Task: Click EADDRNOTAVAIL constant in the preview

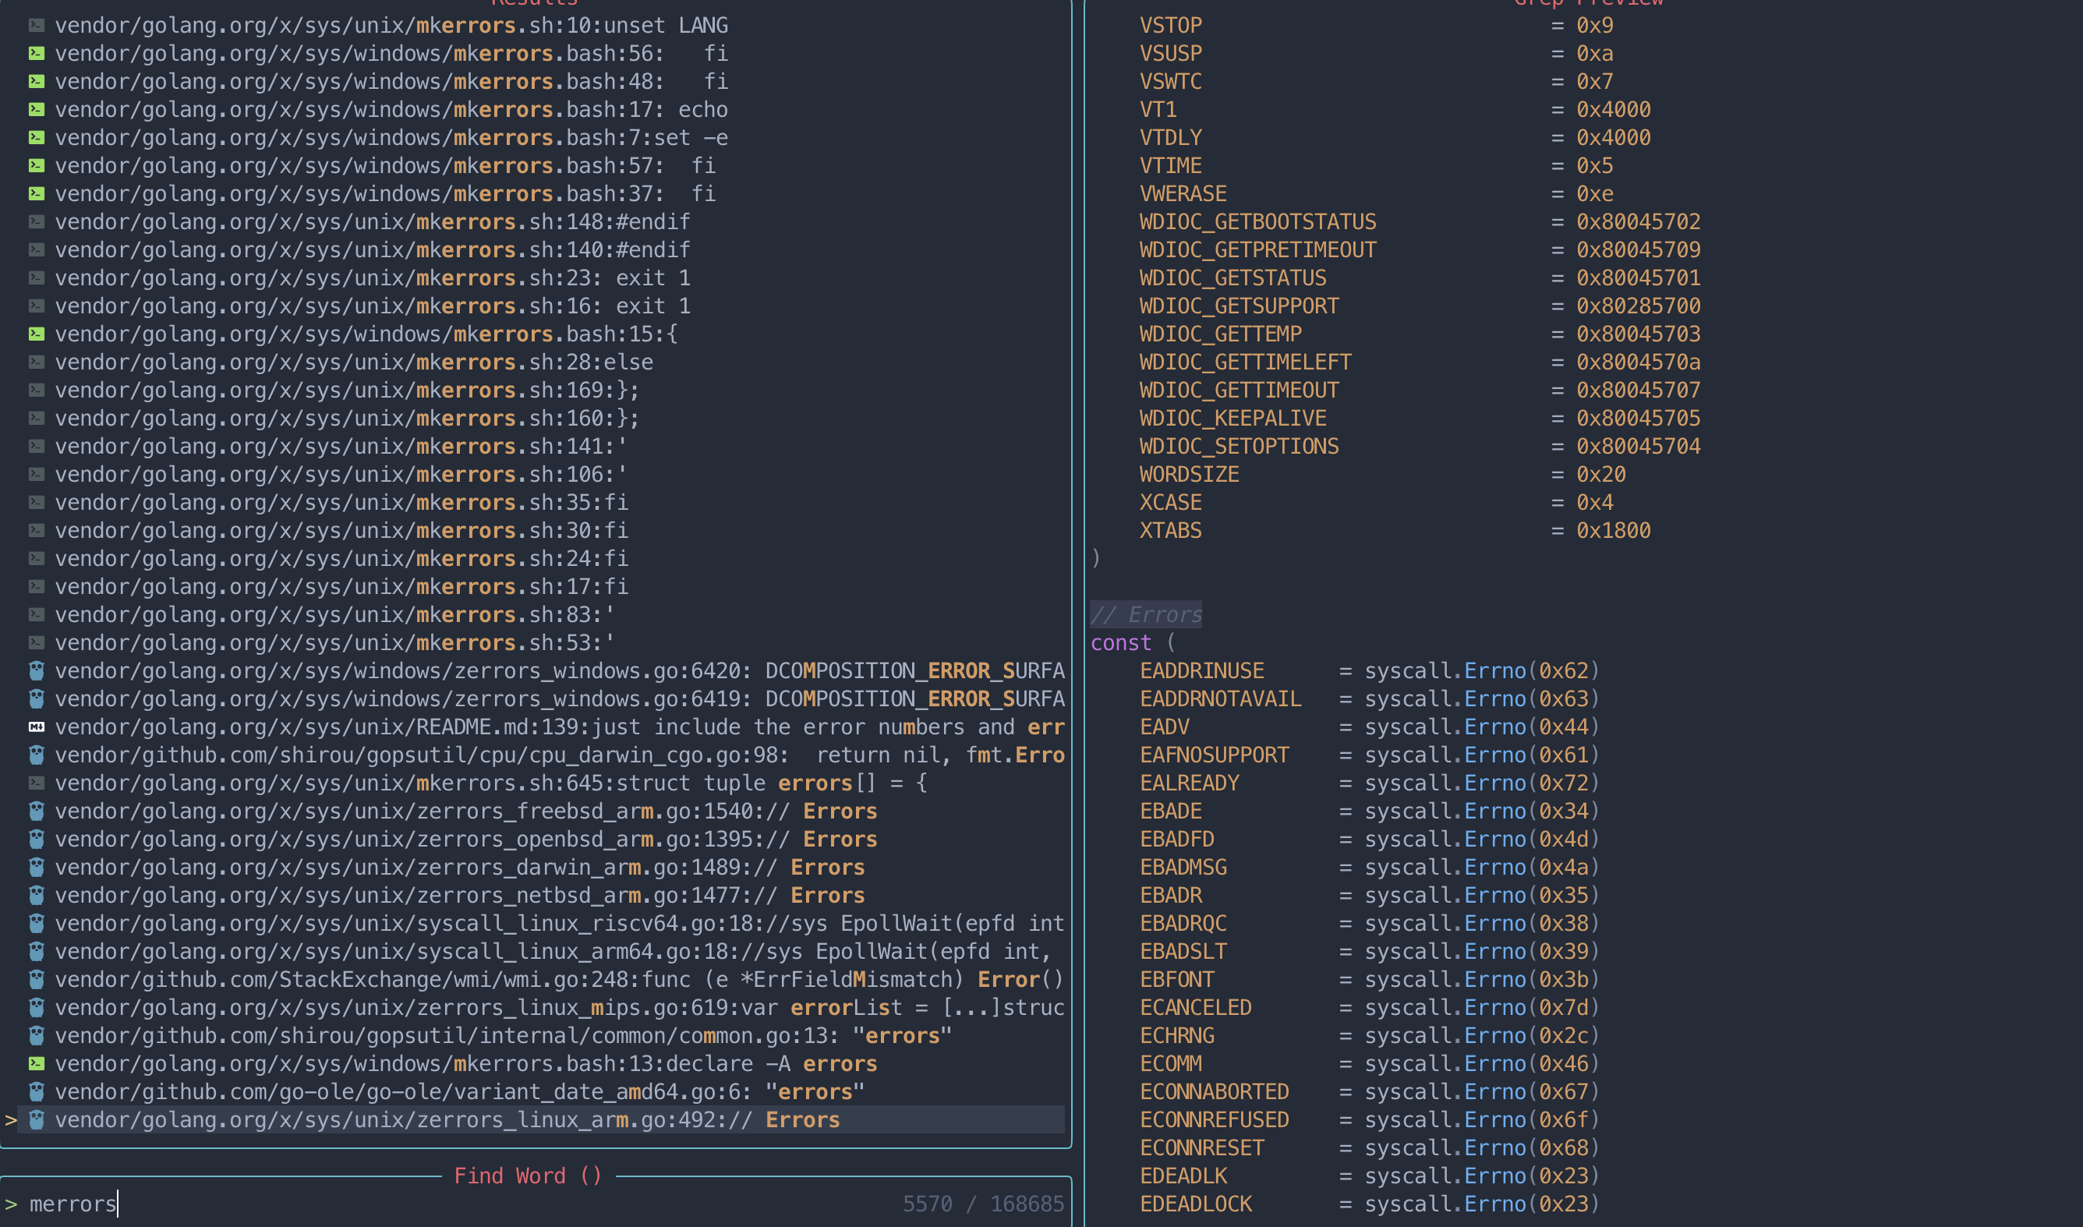Action: 1221,699
